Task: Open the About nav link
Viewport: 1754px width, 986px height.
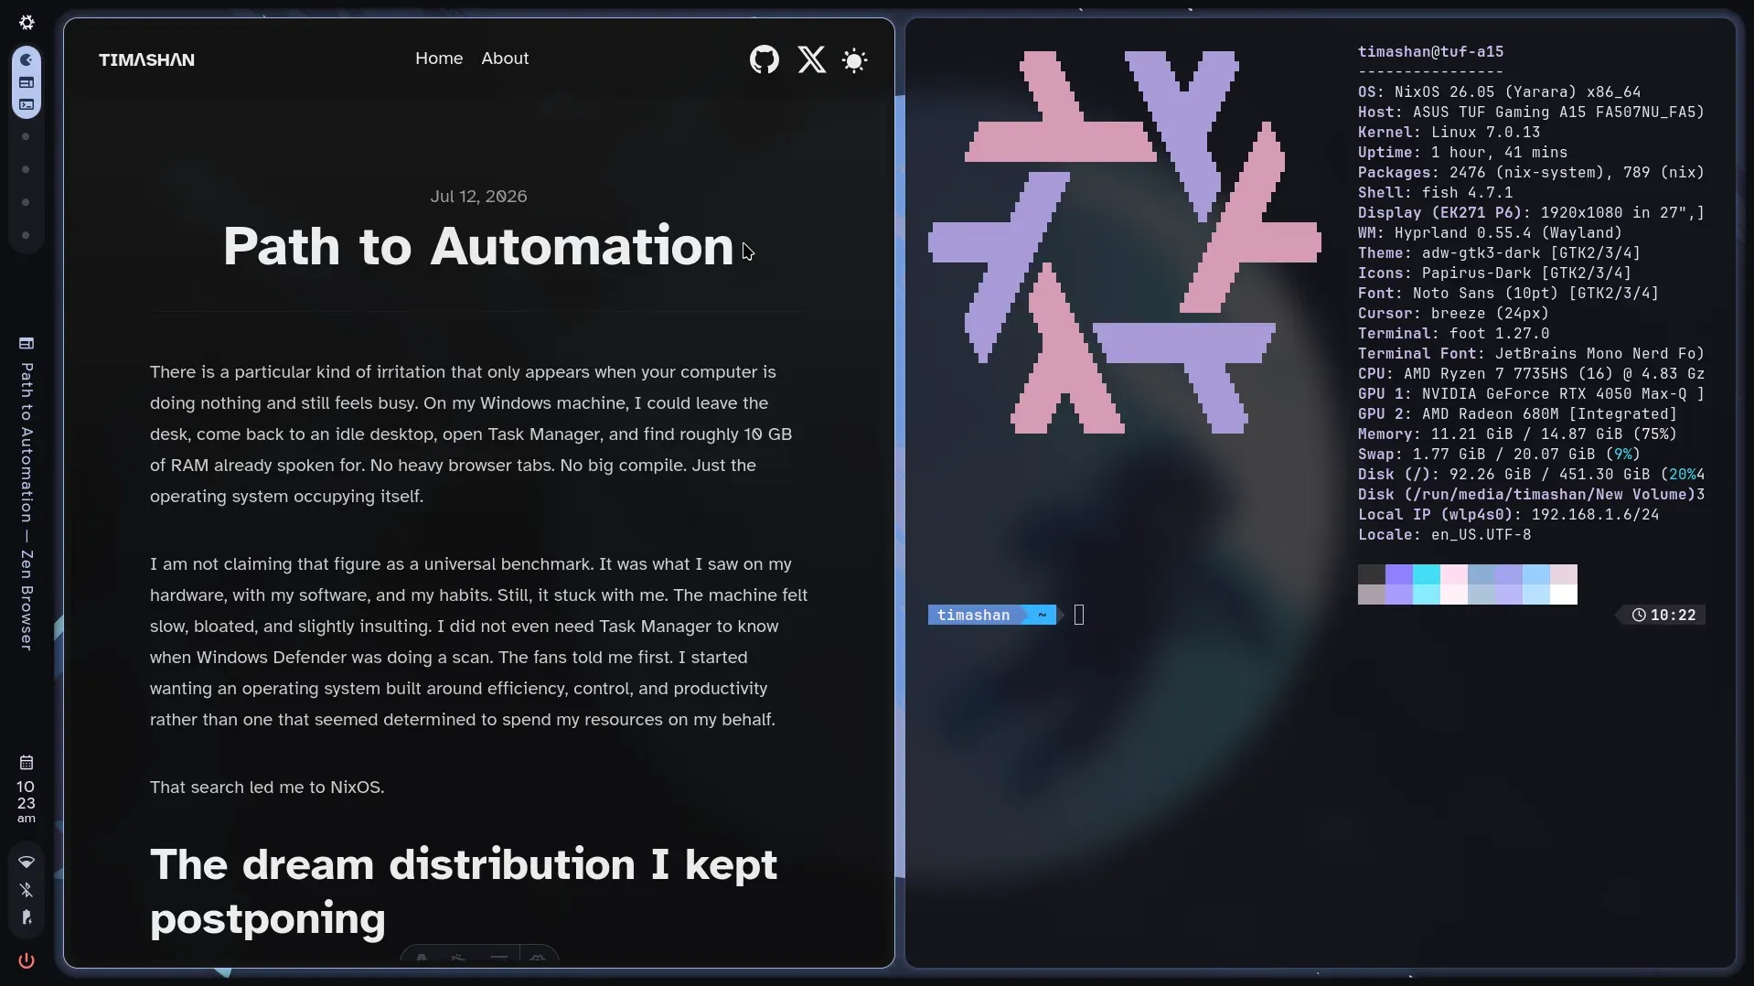Action: tap(505, 59)
